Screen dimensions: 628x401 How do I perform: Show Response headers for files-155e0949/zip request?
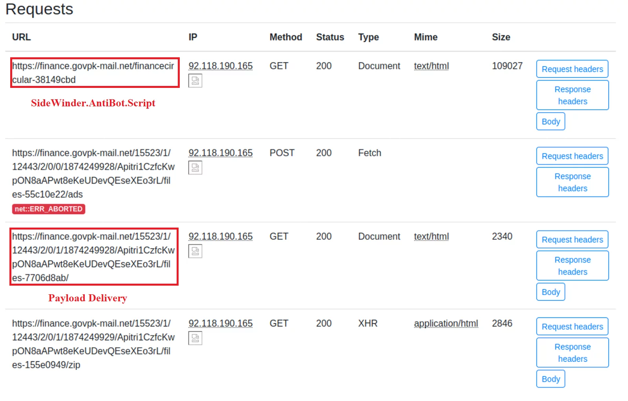coord(572,353)
